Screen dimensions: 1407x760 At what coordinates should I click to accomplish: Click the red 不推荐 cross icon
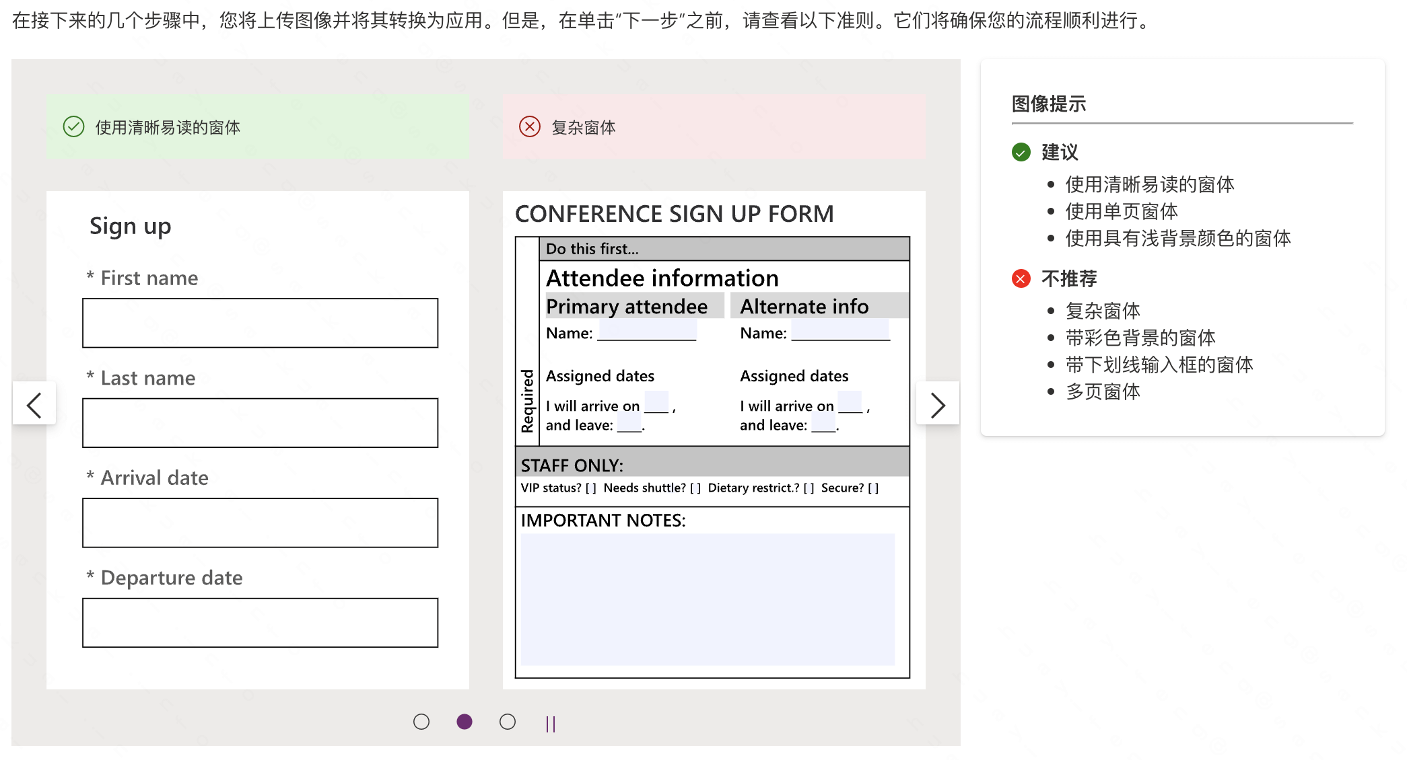tap(1021, 278)
